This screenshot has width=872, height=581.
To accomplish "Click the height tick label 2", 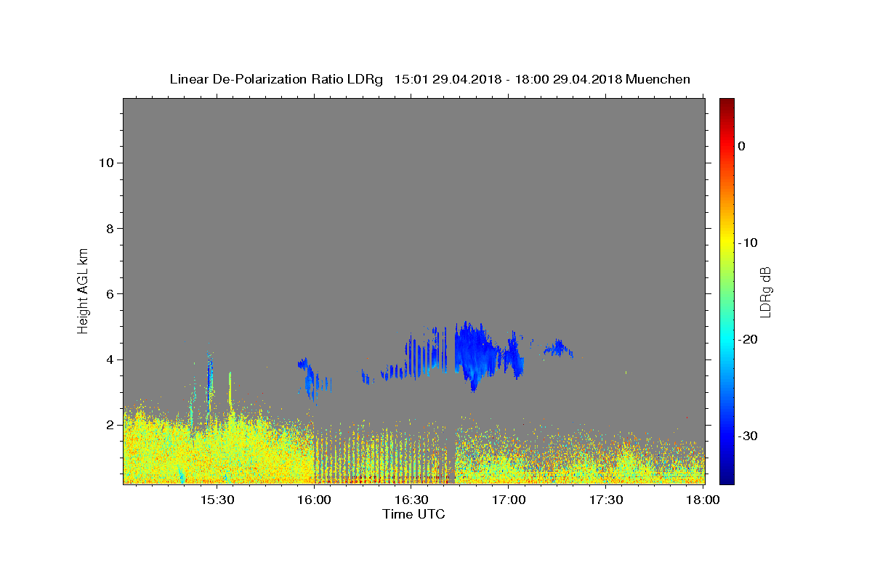I will click(x=110, y=425).
